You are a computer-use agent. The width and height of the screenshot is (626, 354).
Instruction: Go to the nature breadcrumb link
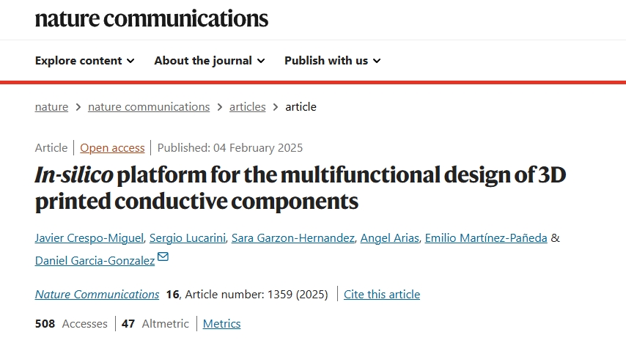click(x=51, y=107)
